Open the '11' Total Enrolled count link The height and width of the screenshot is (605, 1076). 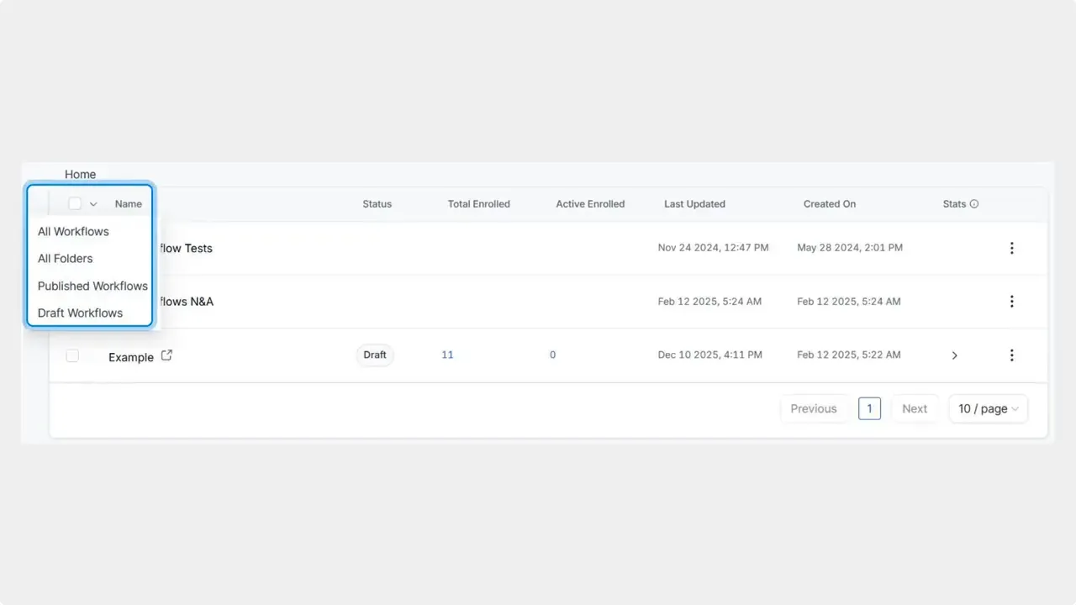point(447,355)
